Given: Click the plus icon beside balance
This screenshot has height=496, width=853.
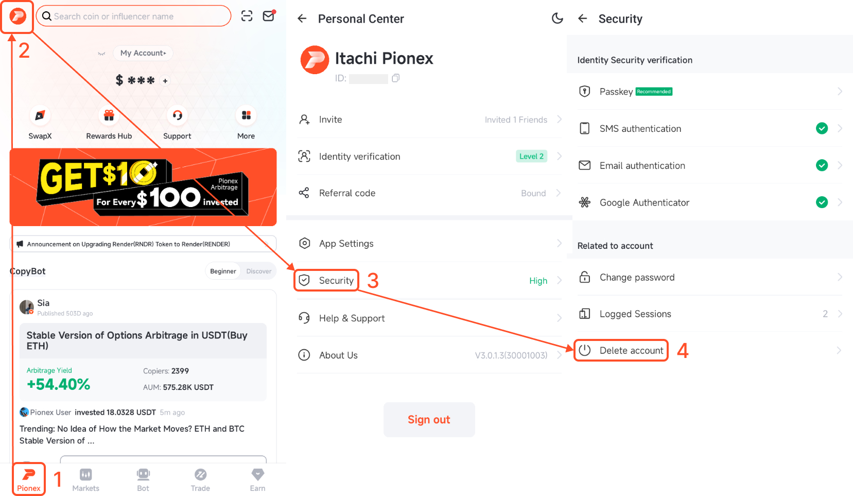Looking at the screenshot, I should tap(165, 81).
